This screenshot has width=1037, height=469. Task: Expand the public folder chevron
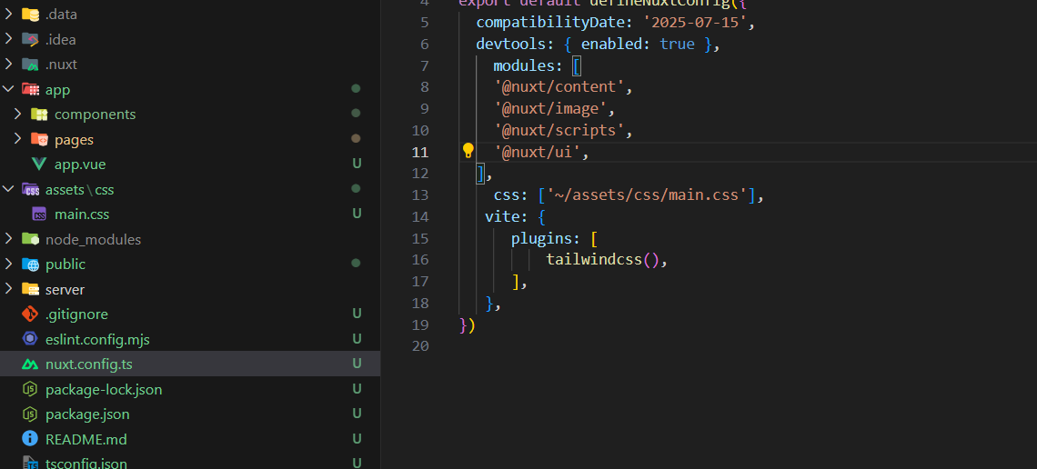(8, 264)
